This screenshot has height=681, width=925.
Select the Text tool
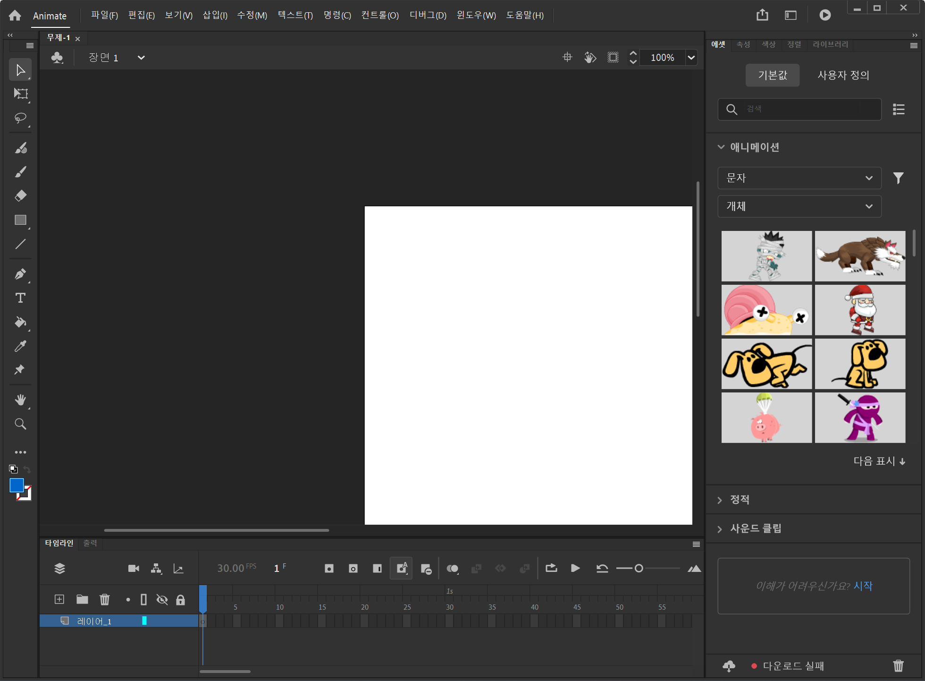[x=20, y=298]
